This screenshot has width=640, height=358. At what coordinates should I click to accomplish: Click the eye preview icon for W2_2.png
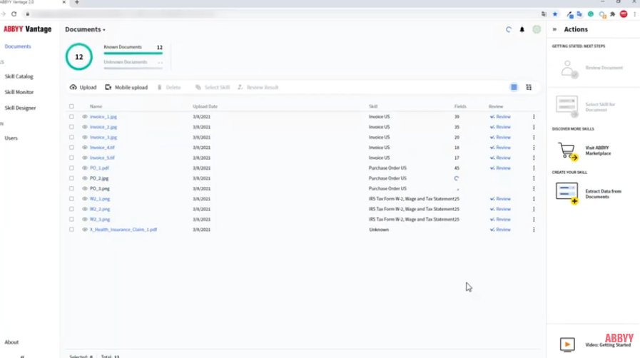(x=84, y=209)
